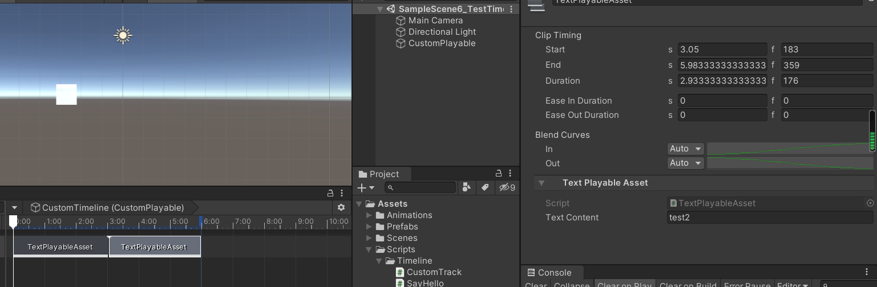The image size is (877, 287).
Task: Open Search by Label tag icon
Action: (485, 187)
